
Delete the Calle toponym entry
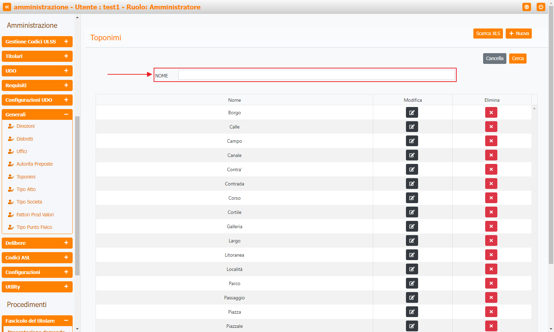491,127
